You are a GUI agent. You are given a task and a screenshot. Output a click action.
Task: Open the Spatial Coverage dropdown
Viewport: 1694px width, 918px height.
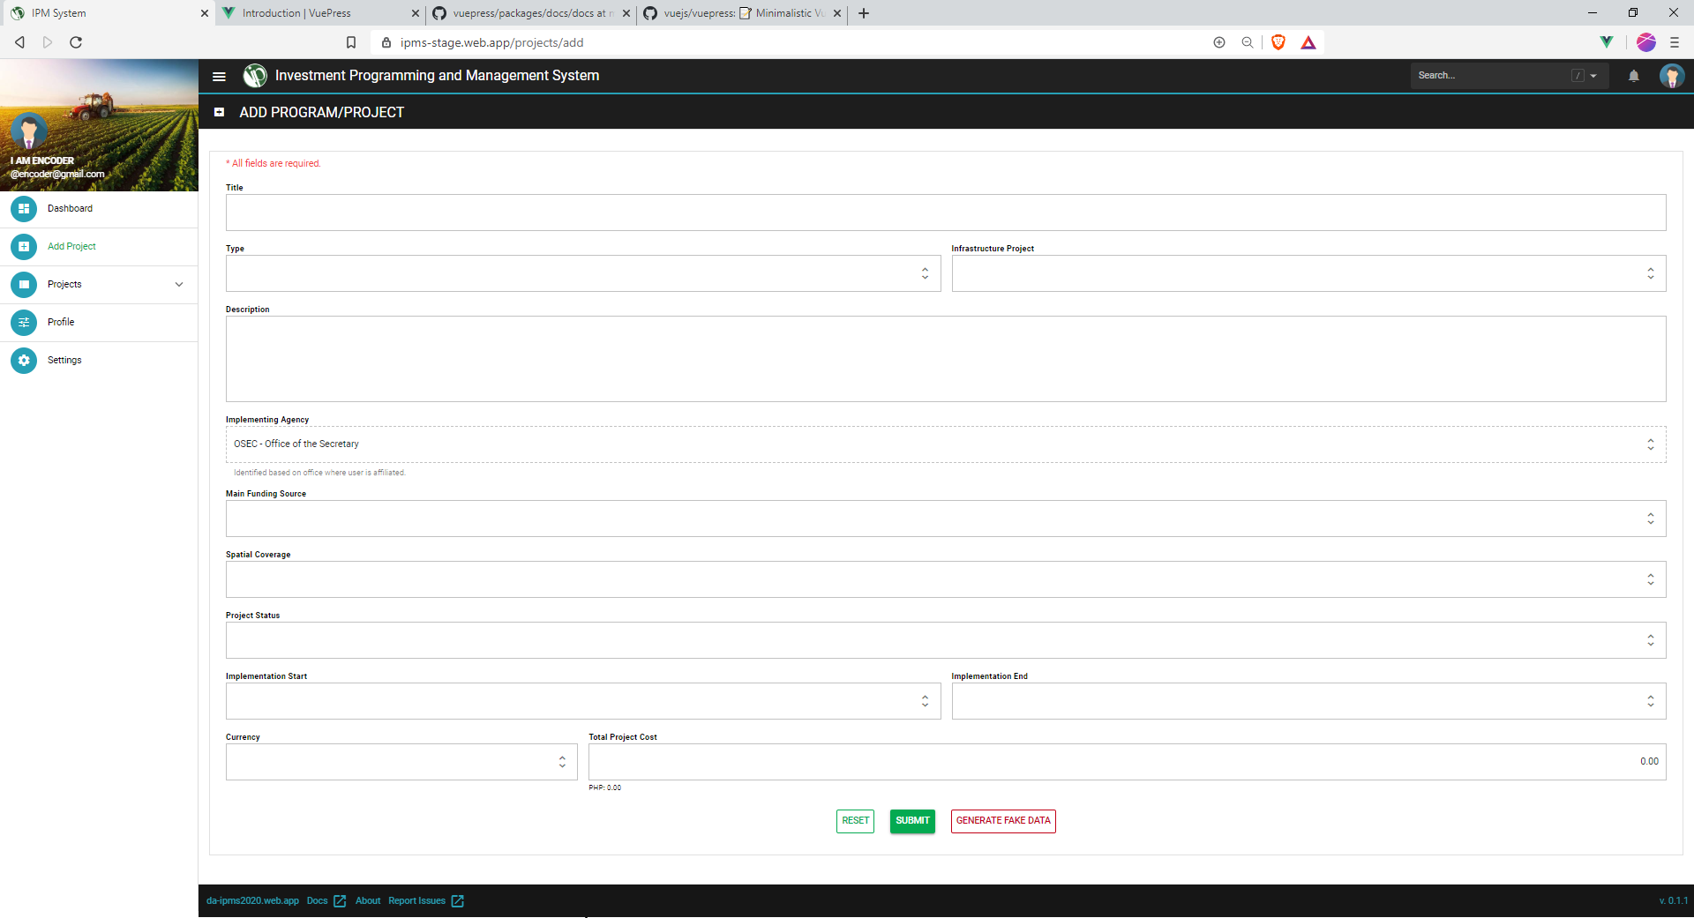(946, 579)
